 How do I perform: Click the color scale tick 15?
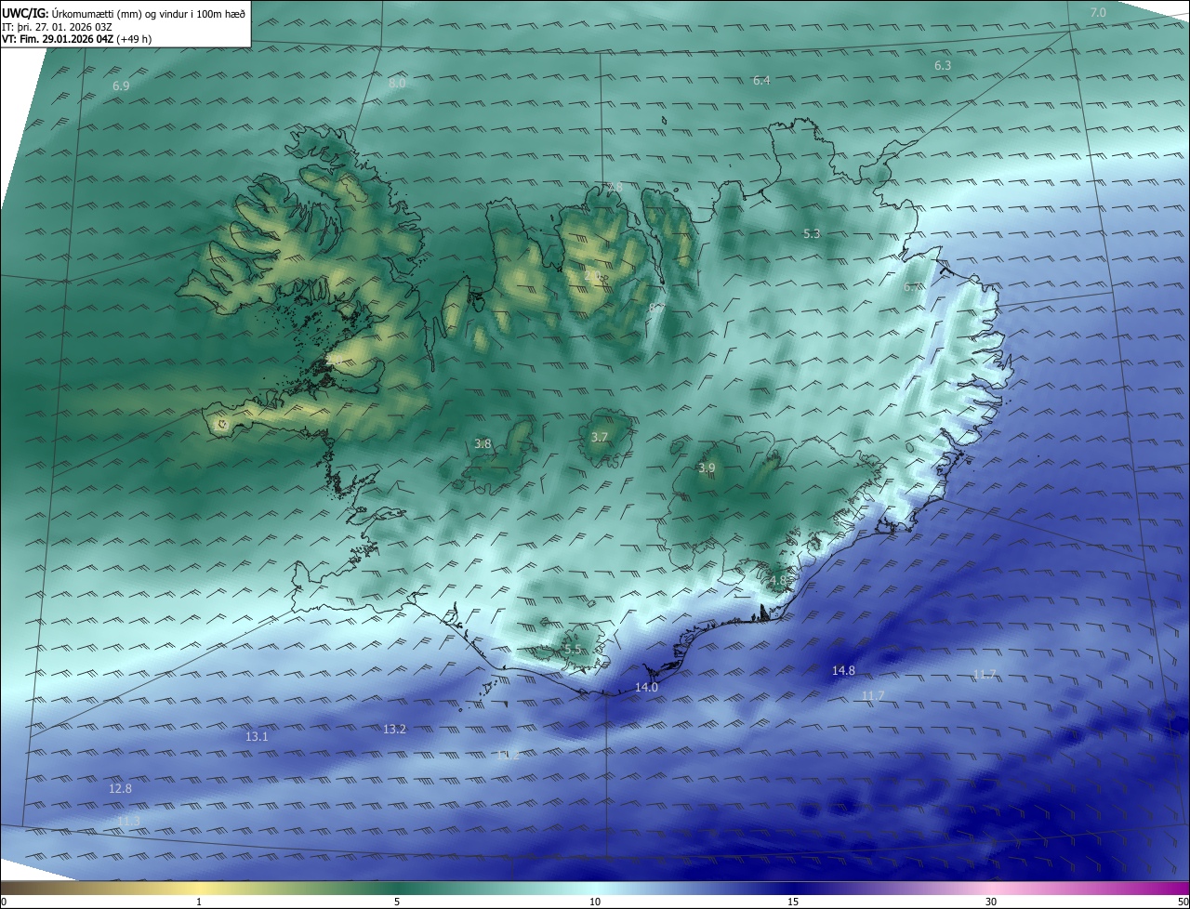tap(793, 902)
